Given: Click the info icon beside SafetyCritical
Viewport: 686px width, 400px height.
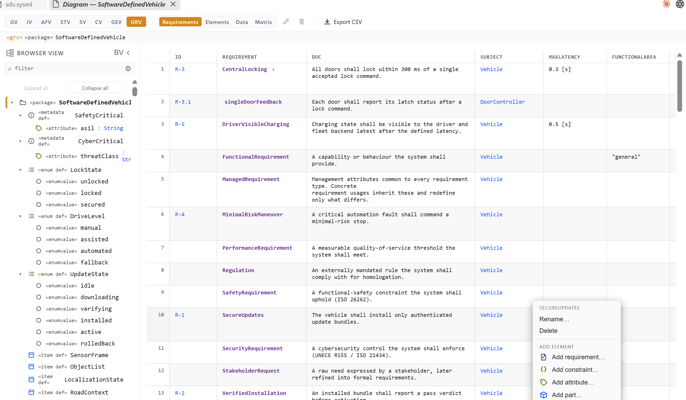Looking at the screenshot, I should pos(31,115).
